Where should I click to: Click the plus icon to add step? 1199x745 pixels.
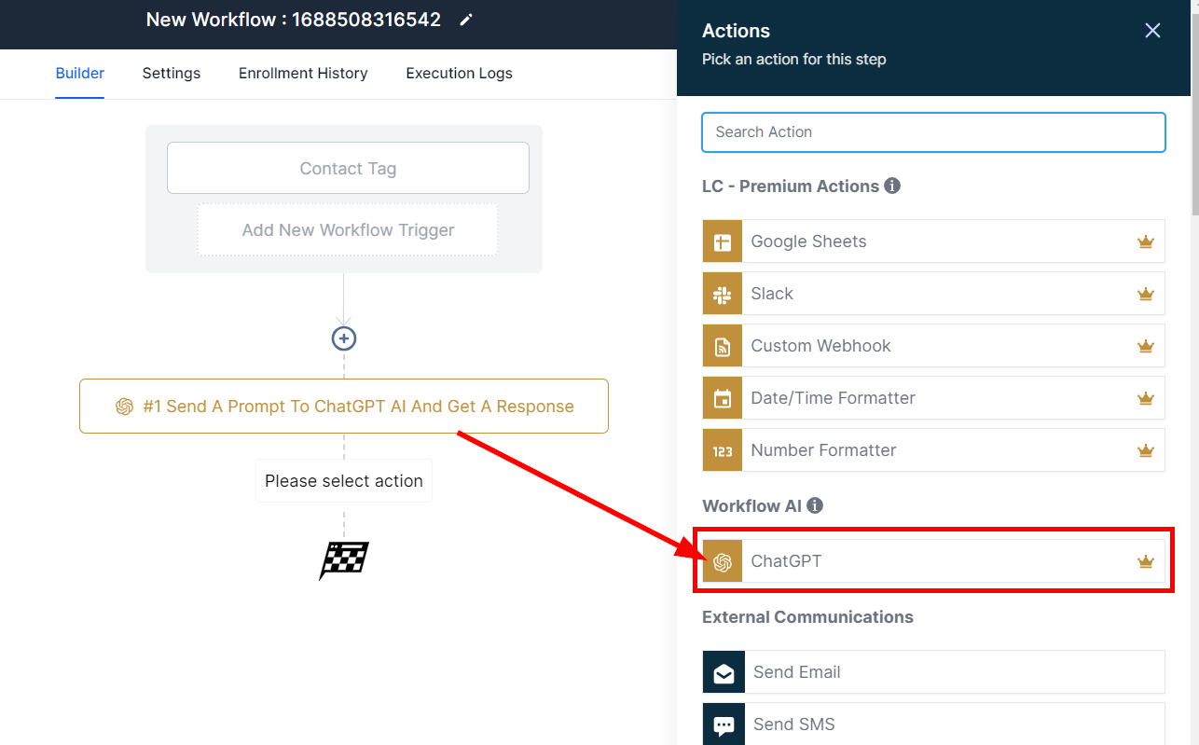[x=344, y=338]
